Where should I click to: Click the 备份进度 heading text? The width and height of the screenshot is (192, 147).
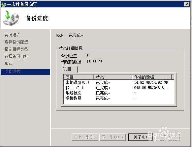point(37,18)
